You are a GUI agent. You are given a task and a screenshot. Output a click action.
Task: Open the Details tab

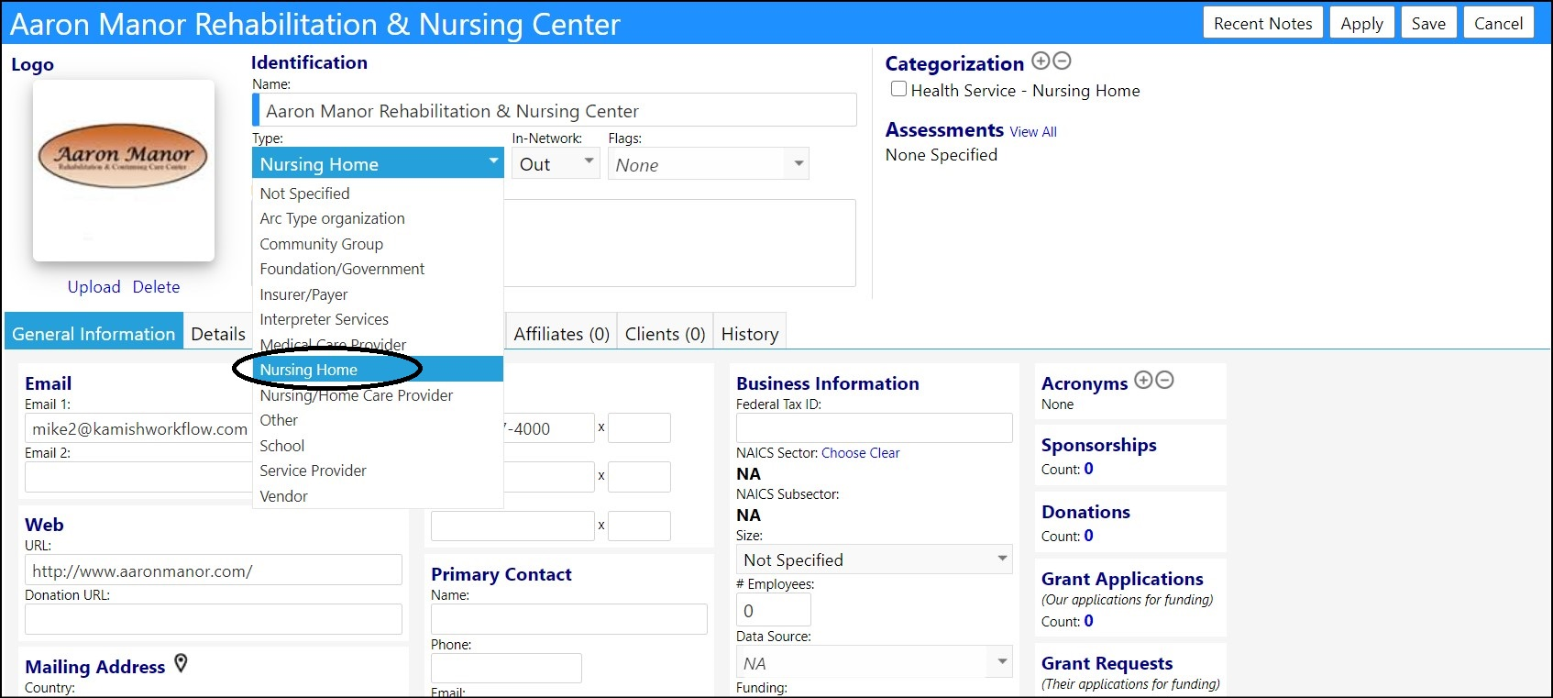[218, 333]
